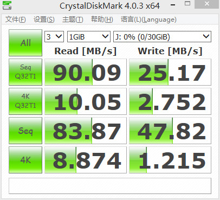Image resolution: width=220 pixels, height=200 pixels.
Task: Click the CrystalDiskMark app icon in title bar
Action: coord(7,5)
